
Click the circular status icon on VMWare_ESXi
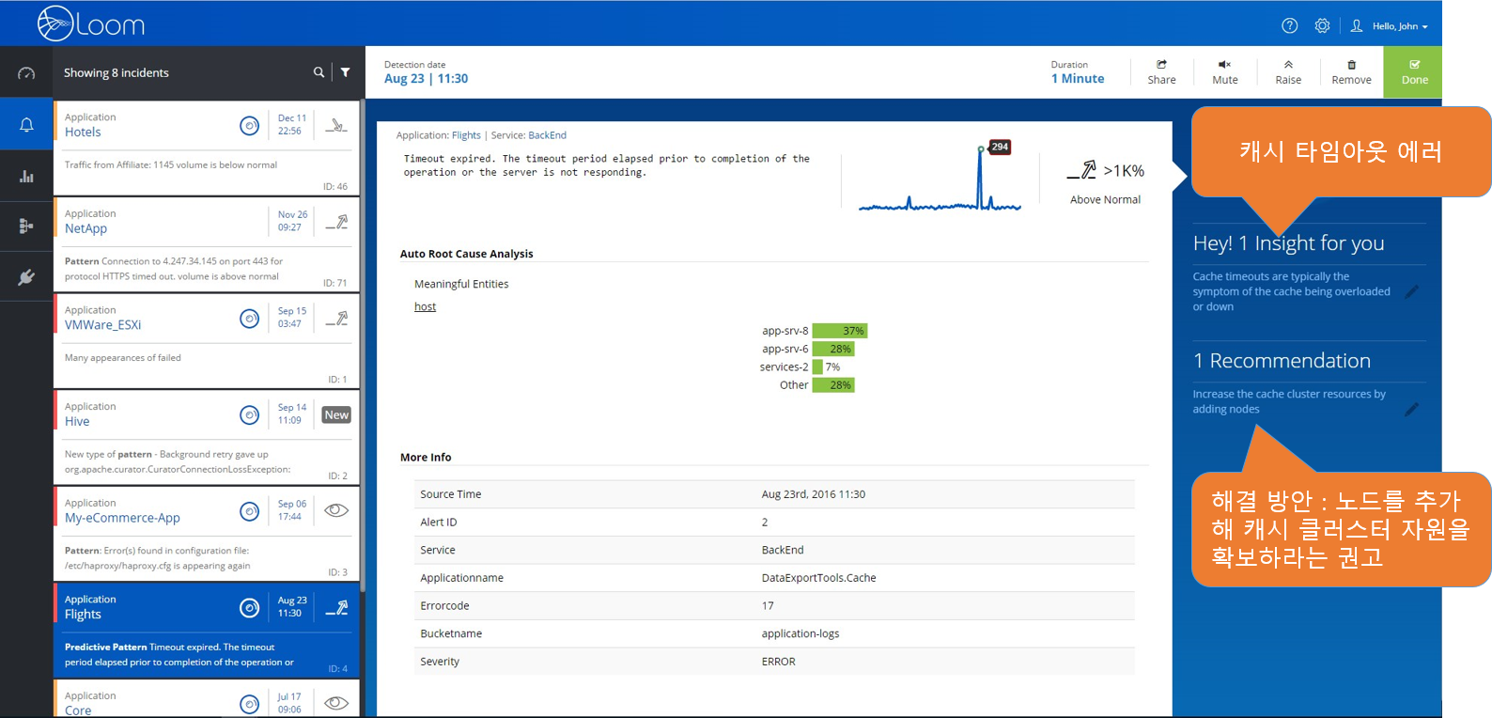(x=249, y=319)
